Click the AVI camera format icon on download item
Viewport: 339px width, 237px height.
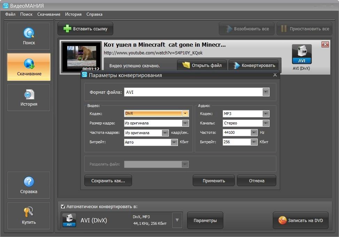coord(302,54)
